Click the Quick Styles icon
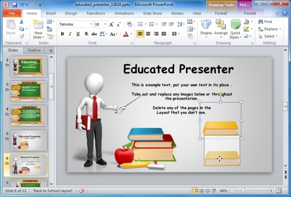Viewport: 291px width, 197px height. point(235,24)
